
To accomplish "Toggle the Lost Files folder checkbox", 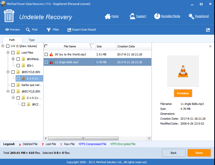I will tap(13, 53).
